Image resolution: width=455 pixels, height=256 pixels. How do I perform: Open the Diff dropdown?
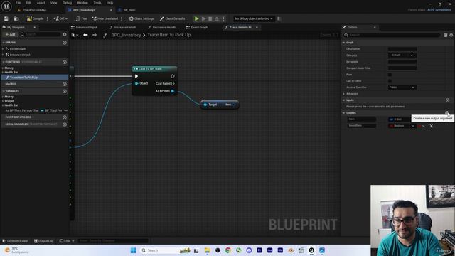pos(60,18)
